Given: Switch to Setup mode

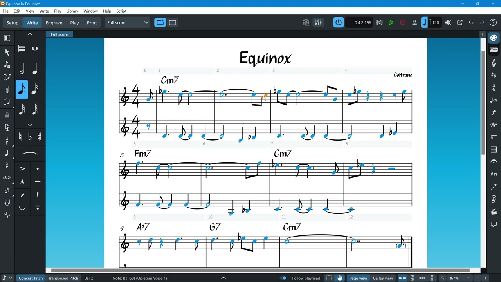Looking at the screenshot, I should [13, 23].
